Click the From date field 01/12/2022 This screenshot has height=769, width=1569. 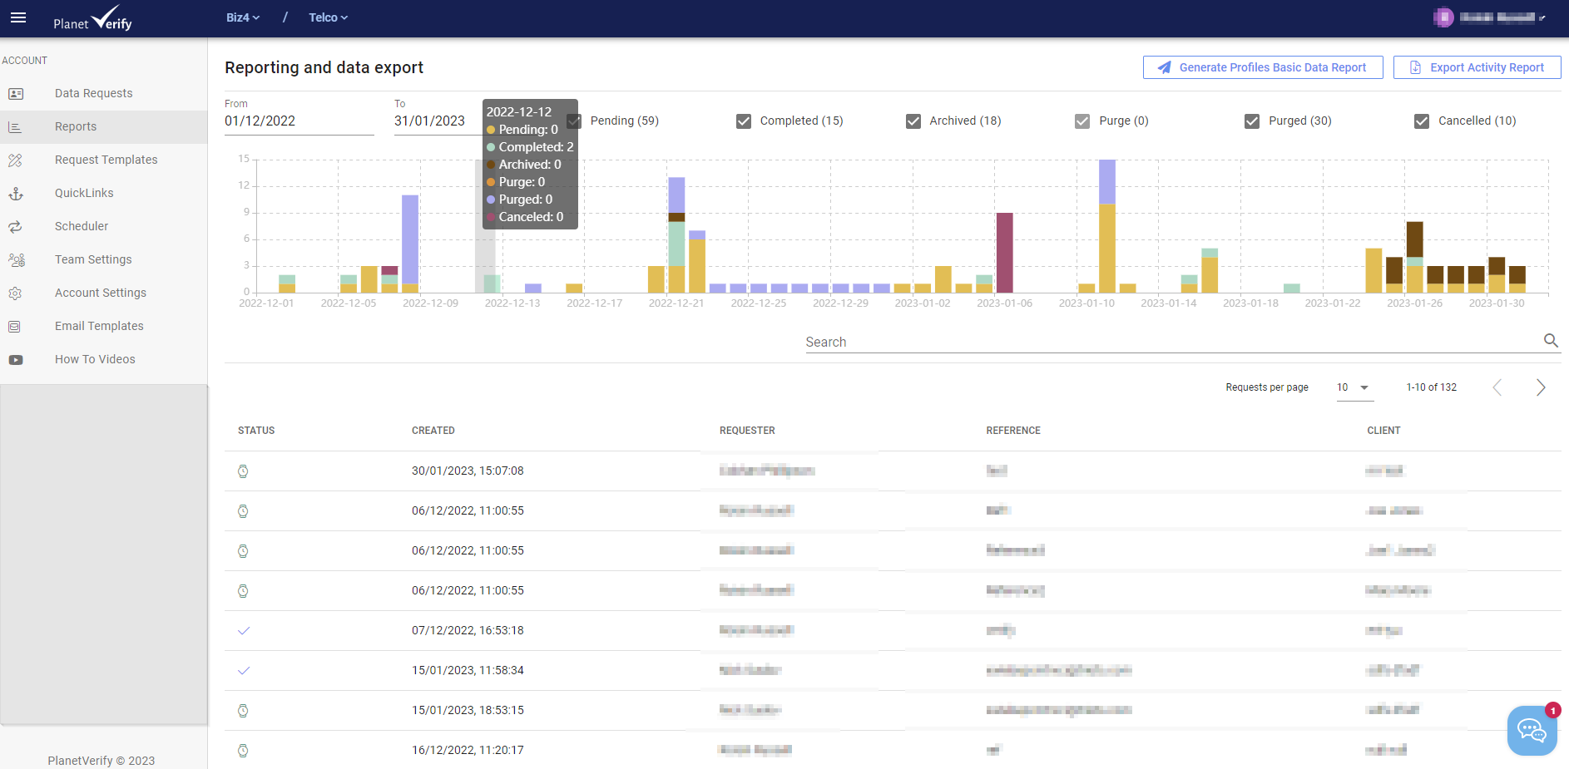click(x=299, y=121)
